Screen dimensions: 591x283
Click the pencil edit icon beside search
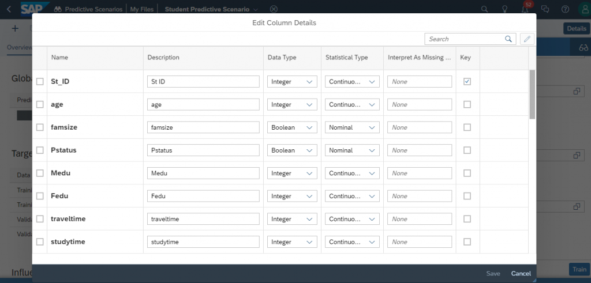click(527, 39)
